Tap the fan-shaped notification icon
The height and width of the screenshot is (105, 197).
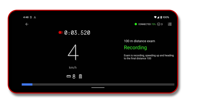pyautogui.click(x=35, y=17)
